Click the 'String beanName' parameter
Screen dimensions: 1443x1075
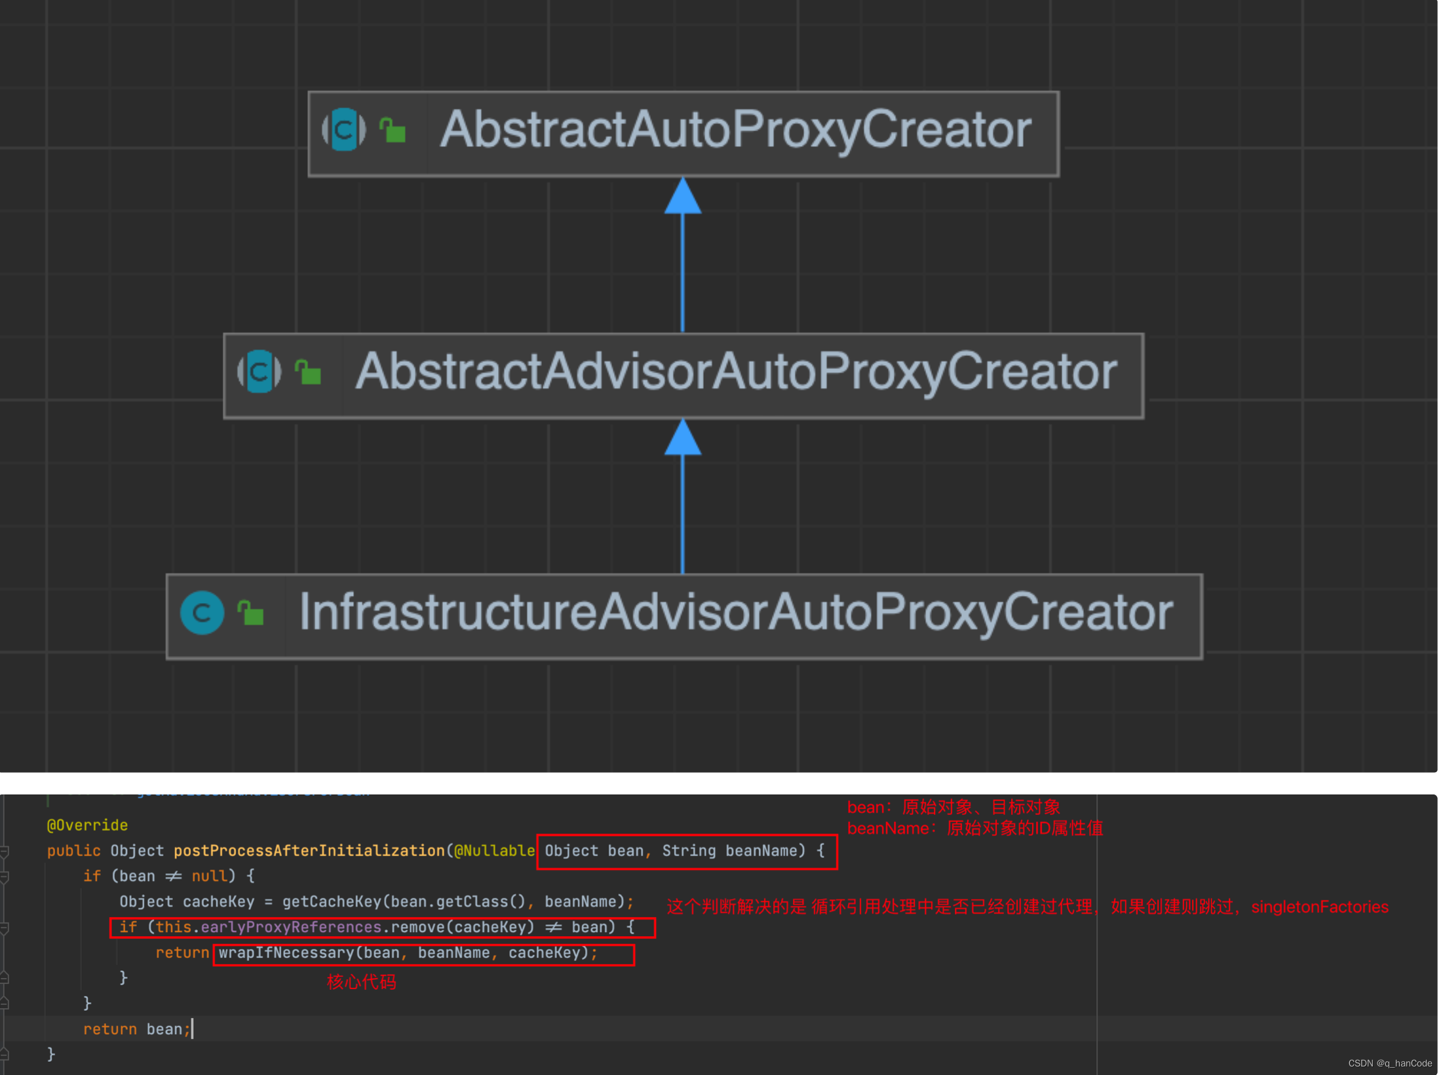pyautogui.click(x=730, y=851)
